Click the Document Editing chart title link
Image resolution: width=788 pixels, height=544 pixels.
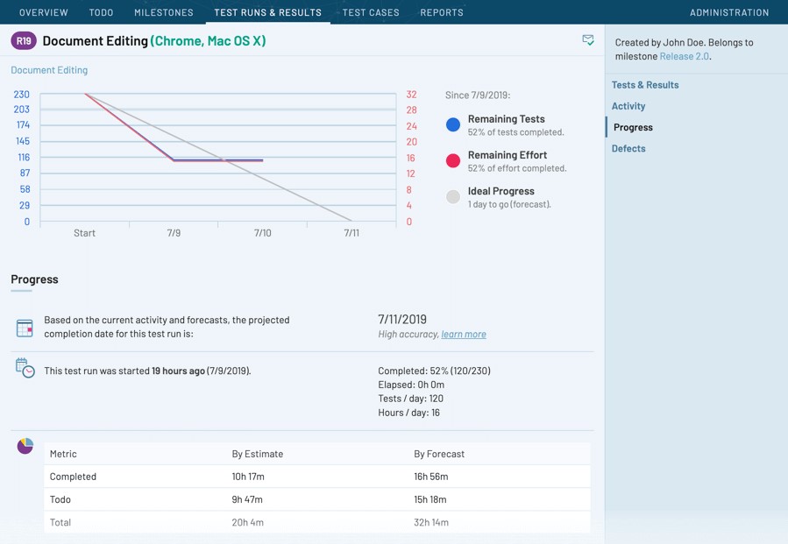(x=49, y=70)
